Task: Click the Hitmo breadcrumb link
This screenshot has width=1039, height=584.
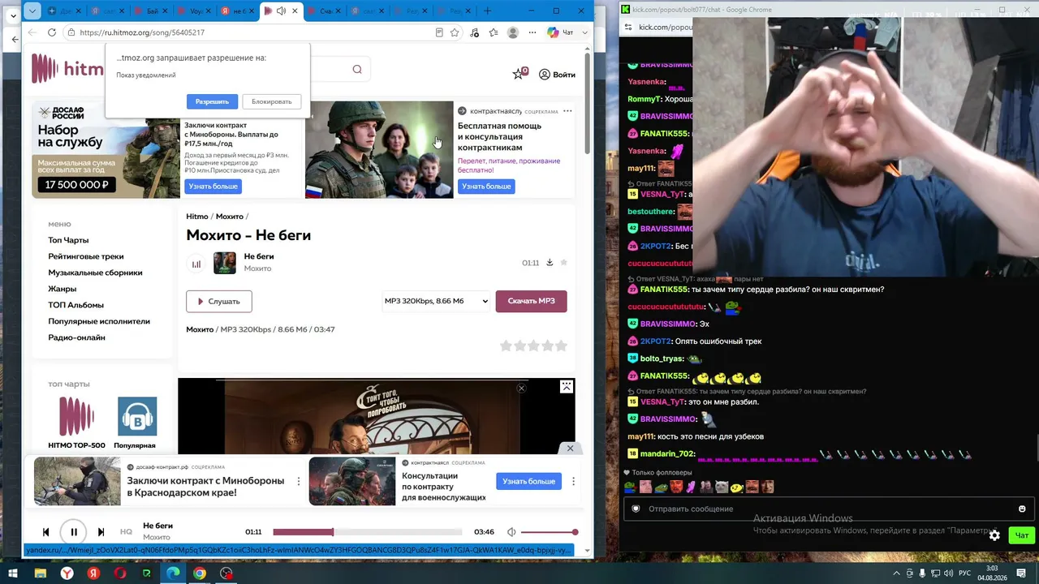Action: 197,217
